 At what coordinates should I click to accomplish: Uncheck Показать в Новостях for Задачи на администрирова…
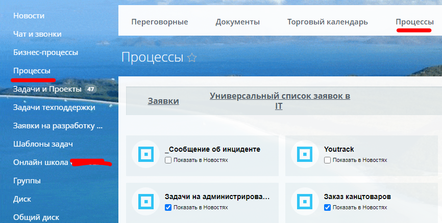[168, 208]
